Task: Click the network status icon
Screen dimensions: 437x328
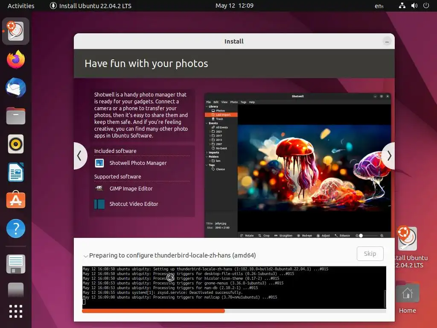Action: click(x=402, y=6)
